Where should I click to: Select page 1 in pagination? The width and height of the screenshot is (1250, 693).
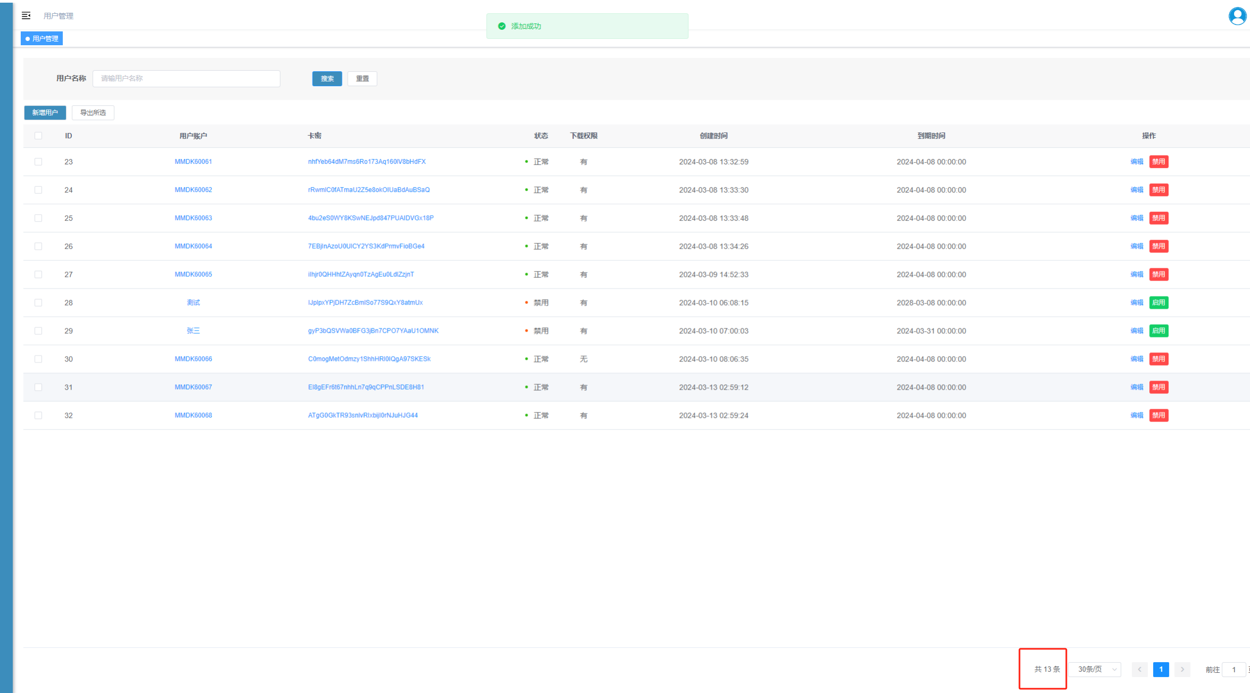[x=1161, y=670]
